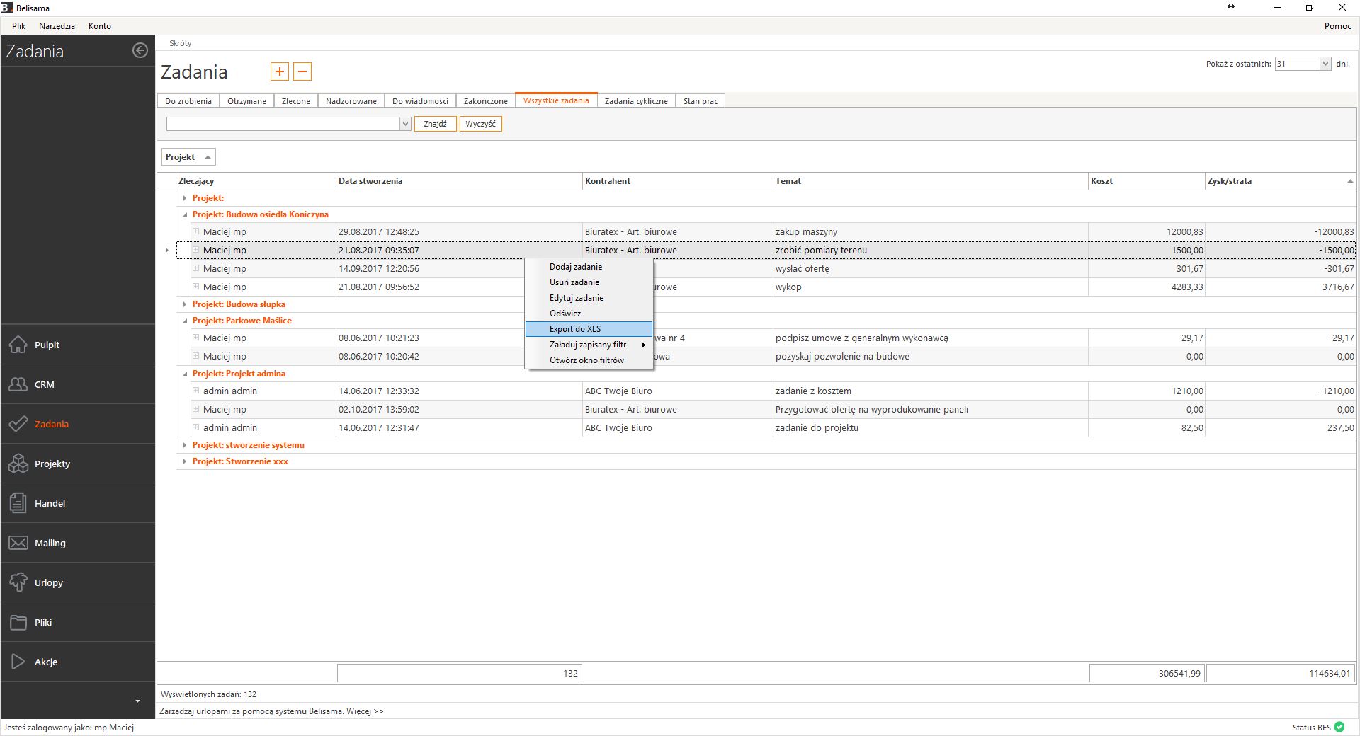Click the plus icon to add task

pyautogui.click(x=280, y=71)
